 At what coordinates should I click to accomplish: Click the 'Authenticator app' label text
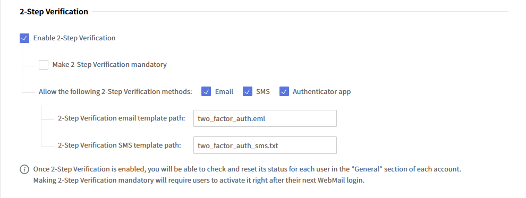[321, 91]
